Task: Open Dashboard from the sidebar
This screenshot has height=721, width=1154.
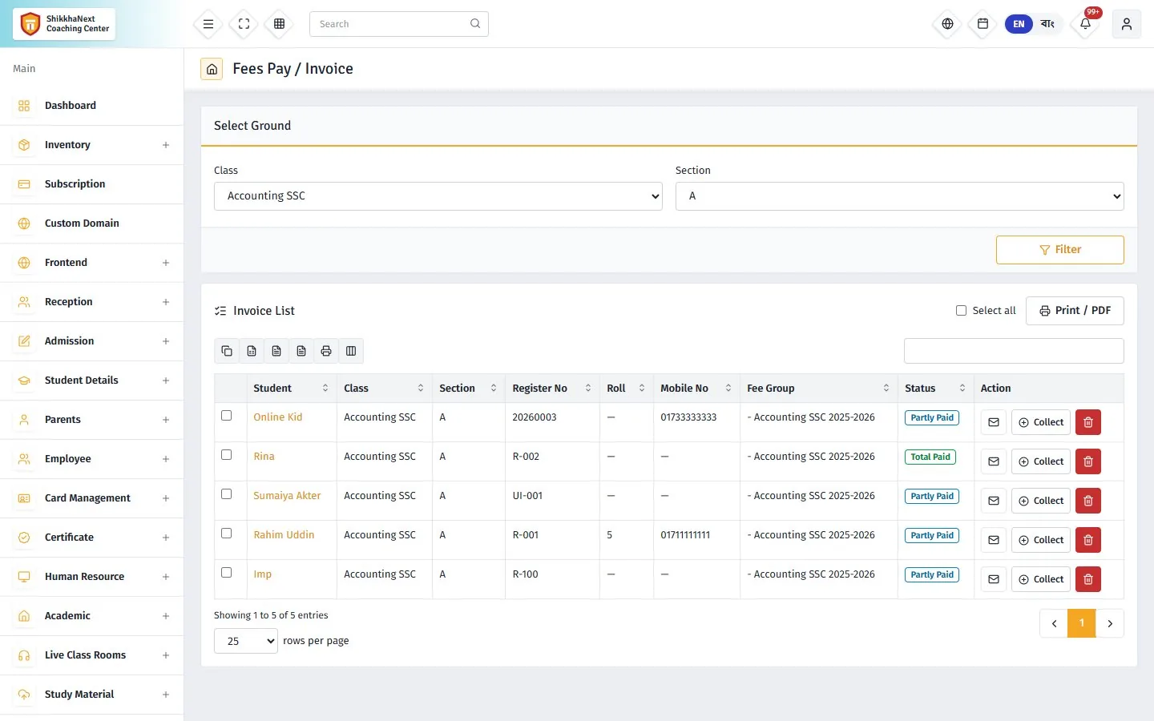Action: tap(92, 106)
